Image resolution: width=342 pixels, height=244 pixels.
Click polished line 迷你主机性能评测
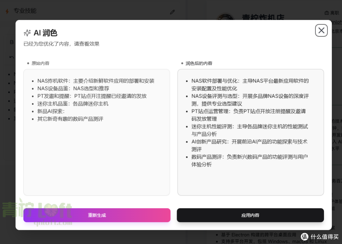tap(250, 130)
